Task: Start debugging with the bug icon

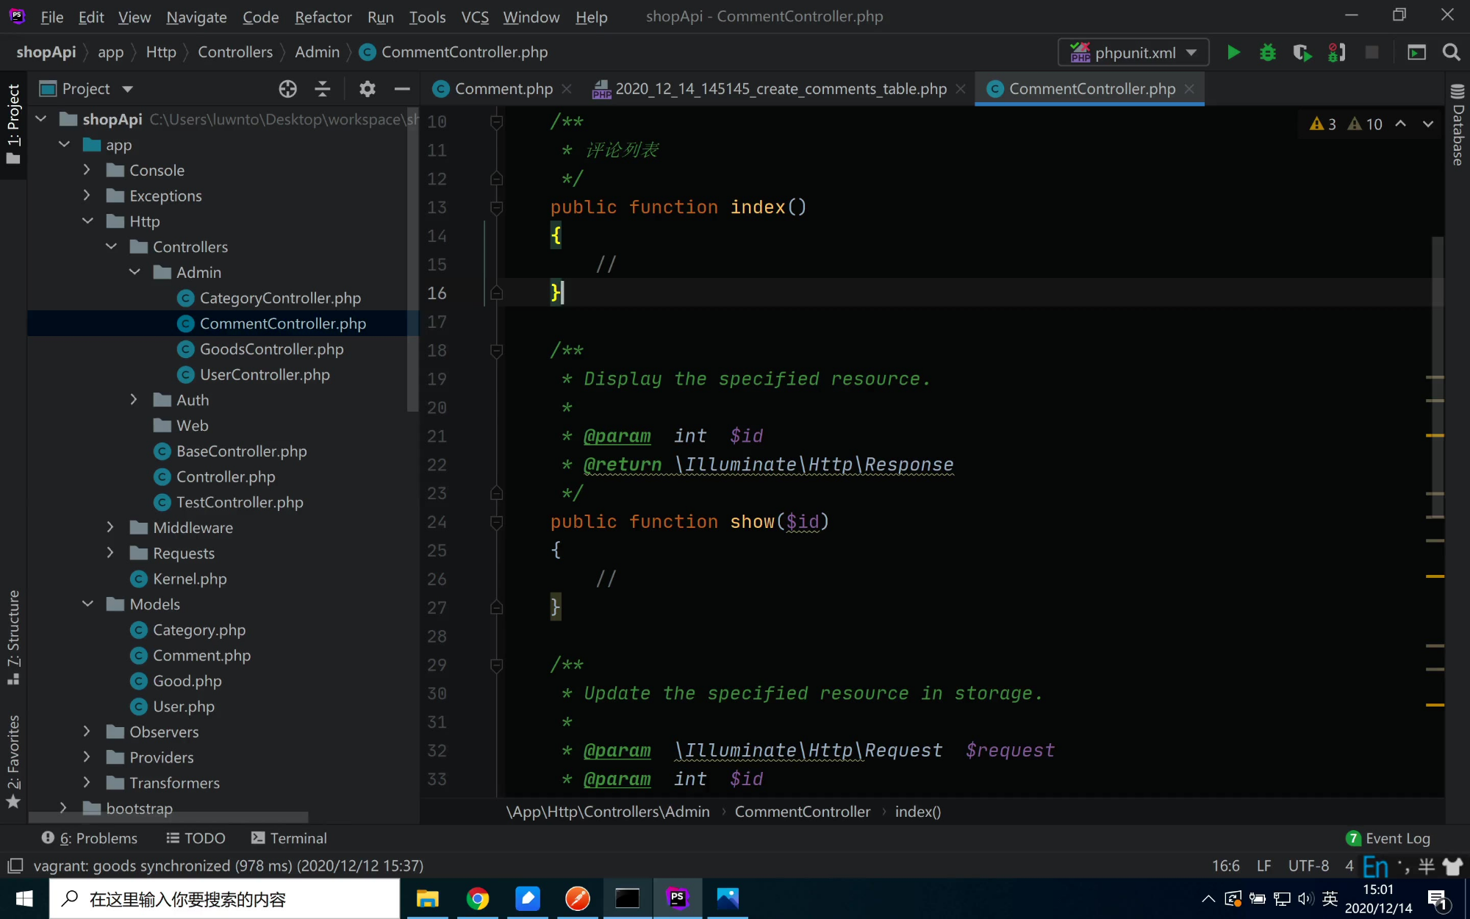Action: point(1267,52)
